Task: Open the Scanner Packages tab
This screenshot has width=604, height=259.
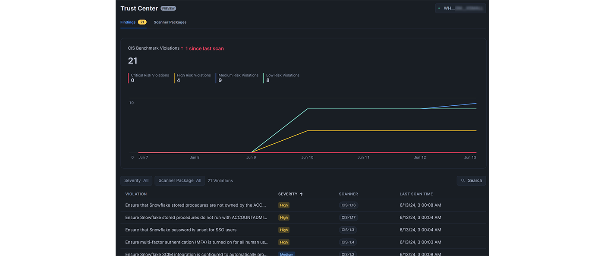Action: [170, 22]
